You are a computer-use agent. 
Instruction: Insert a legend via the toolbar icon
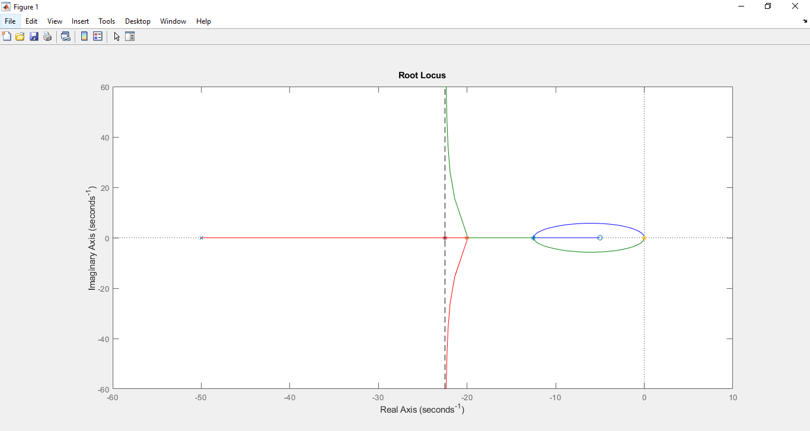(98, 36)
